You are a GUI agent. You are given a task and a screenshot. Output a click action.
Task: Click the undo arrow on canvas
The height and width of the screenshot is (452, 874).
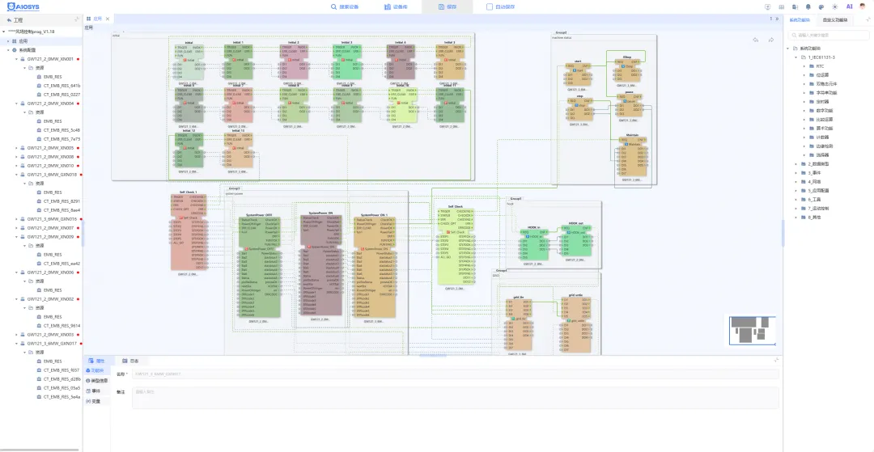click(756, 40)
